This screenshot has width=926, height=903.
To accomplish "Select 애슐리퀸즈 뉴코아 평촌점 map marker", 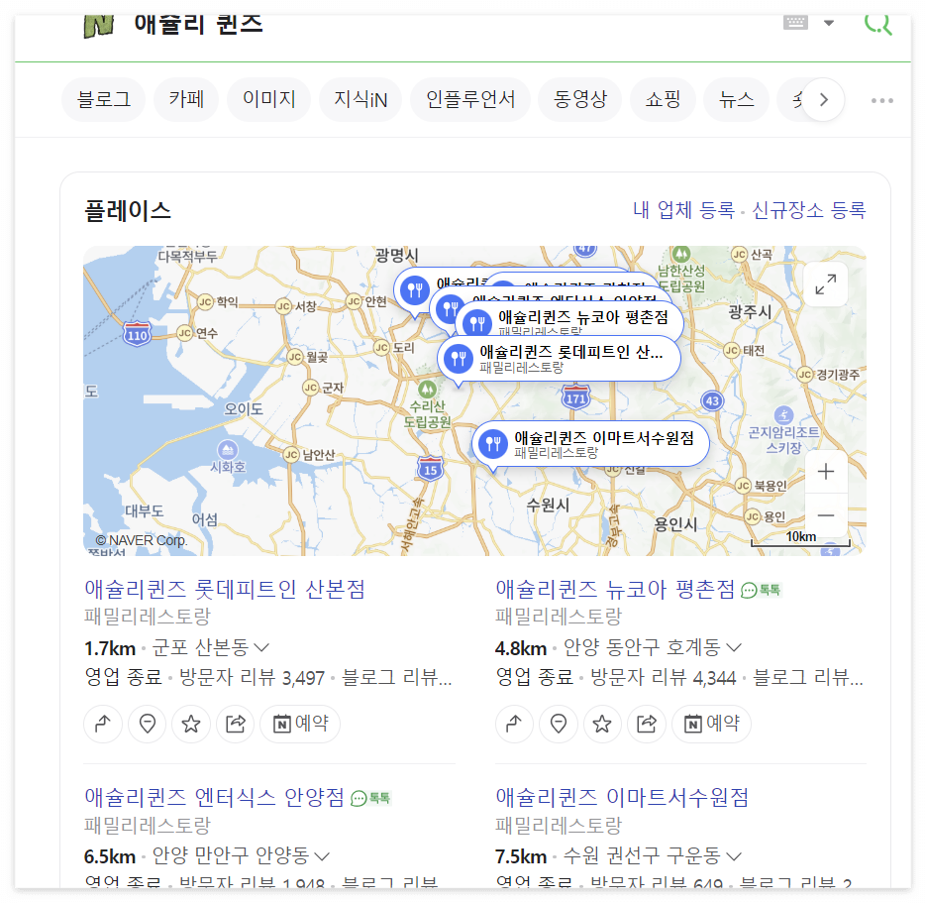I will 569,319.
